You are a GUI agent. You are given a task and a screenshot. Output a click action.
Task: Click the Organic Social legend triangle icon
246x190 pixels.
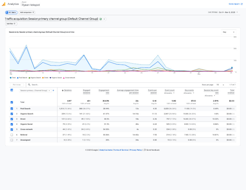[50, 78]
